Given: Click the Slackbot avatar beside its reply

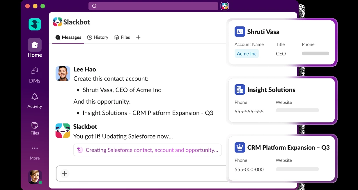Looking at the screenshot, I should pos(63,131).
